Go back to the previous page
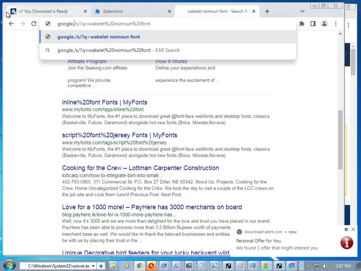This screenshot has width=361, height=271. click(x=11, y=24)
